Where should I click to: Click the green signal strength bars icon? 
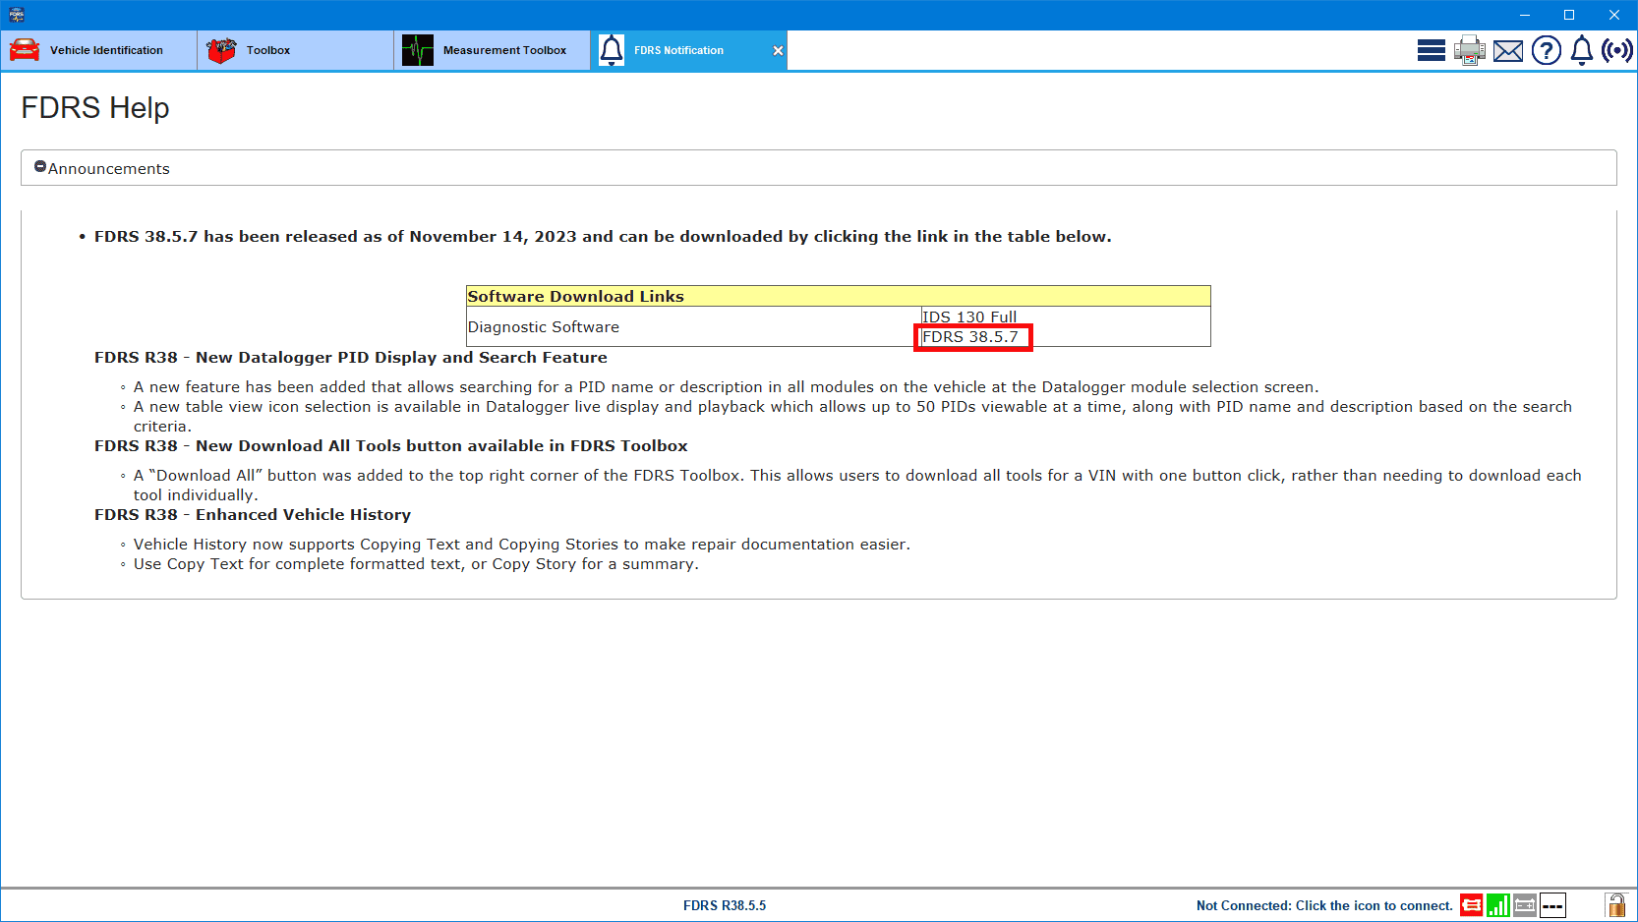click(x=1497, y=905)
